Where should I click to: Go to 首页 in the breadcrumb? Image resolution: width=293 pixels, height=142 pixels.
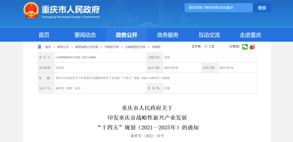48,47
